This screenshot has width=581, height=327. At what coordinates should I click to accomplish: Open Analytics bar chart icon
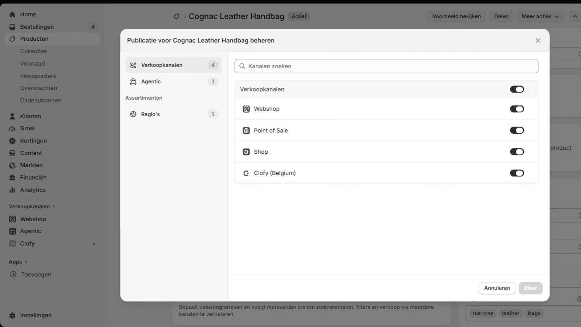click(x=12, y=190)
